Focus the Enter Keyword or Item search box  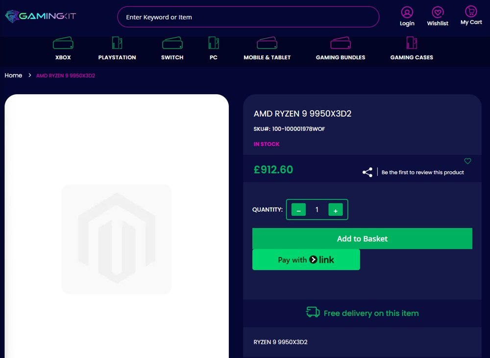coord(248,17)
